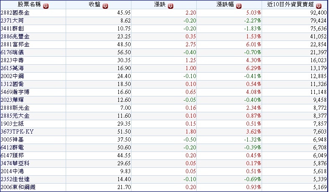Click the 股票名稱 header text
This screenshot has height=192, width=329.
29,5
